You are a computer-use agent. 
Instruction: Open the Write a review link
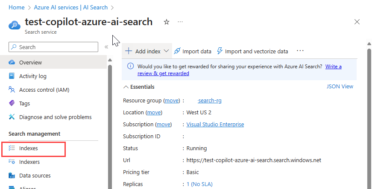click(333, 66)
